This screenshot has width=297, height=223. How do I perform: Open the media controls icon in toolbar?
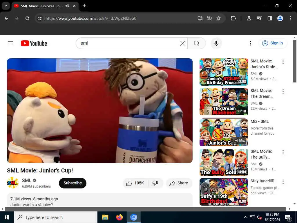coord(259,18)
